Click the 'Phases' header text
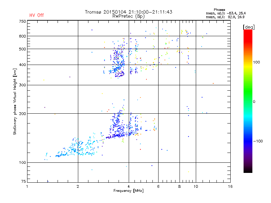271x203 pixels. point(219,10)
